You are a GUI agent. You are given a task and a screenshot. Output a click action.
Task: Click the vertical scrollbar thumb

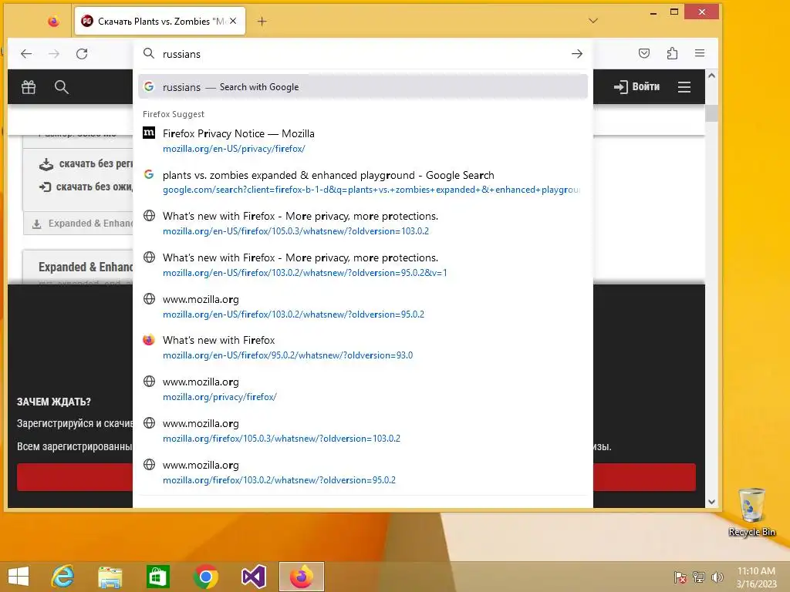tap(711, 113)
